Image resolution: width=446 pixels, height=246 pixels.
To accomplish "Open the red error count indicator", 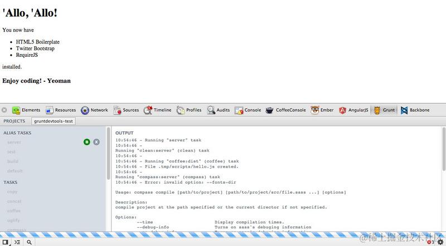I will [x=430, y=242].
